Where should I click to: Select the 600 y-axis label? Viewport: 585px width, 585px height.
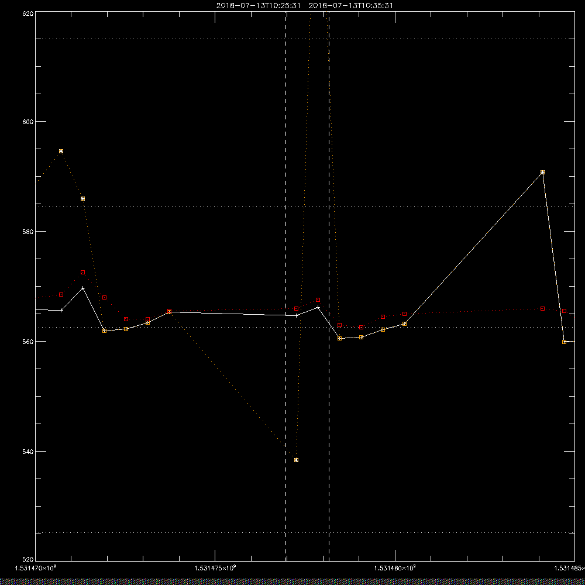tap(28, 122)
